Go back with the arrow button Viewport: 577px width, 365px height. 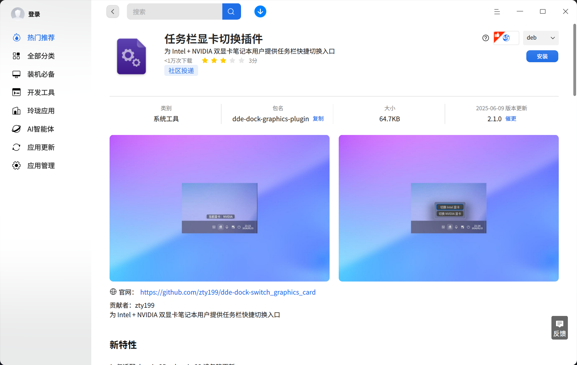(113, 12)
